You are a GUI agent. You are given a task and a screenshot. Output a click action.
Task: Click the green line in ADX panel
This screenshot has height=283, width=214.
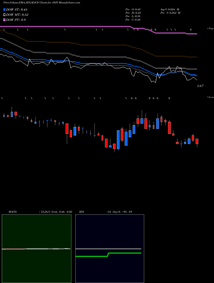pos(108,254)
